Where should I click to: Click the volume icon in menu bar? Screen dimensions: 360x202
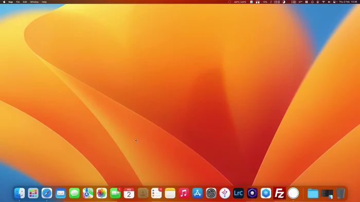pos(329,2)
